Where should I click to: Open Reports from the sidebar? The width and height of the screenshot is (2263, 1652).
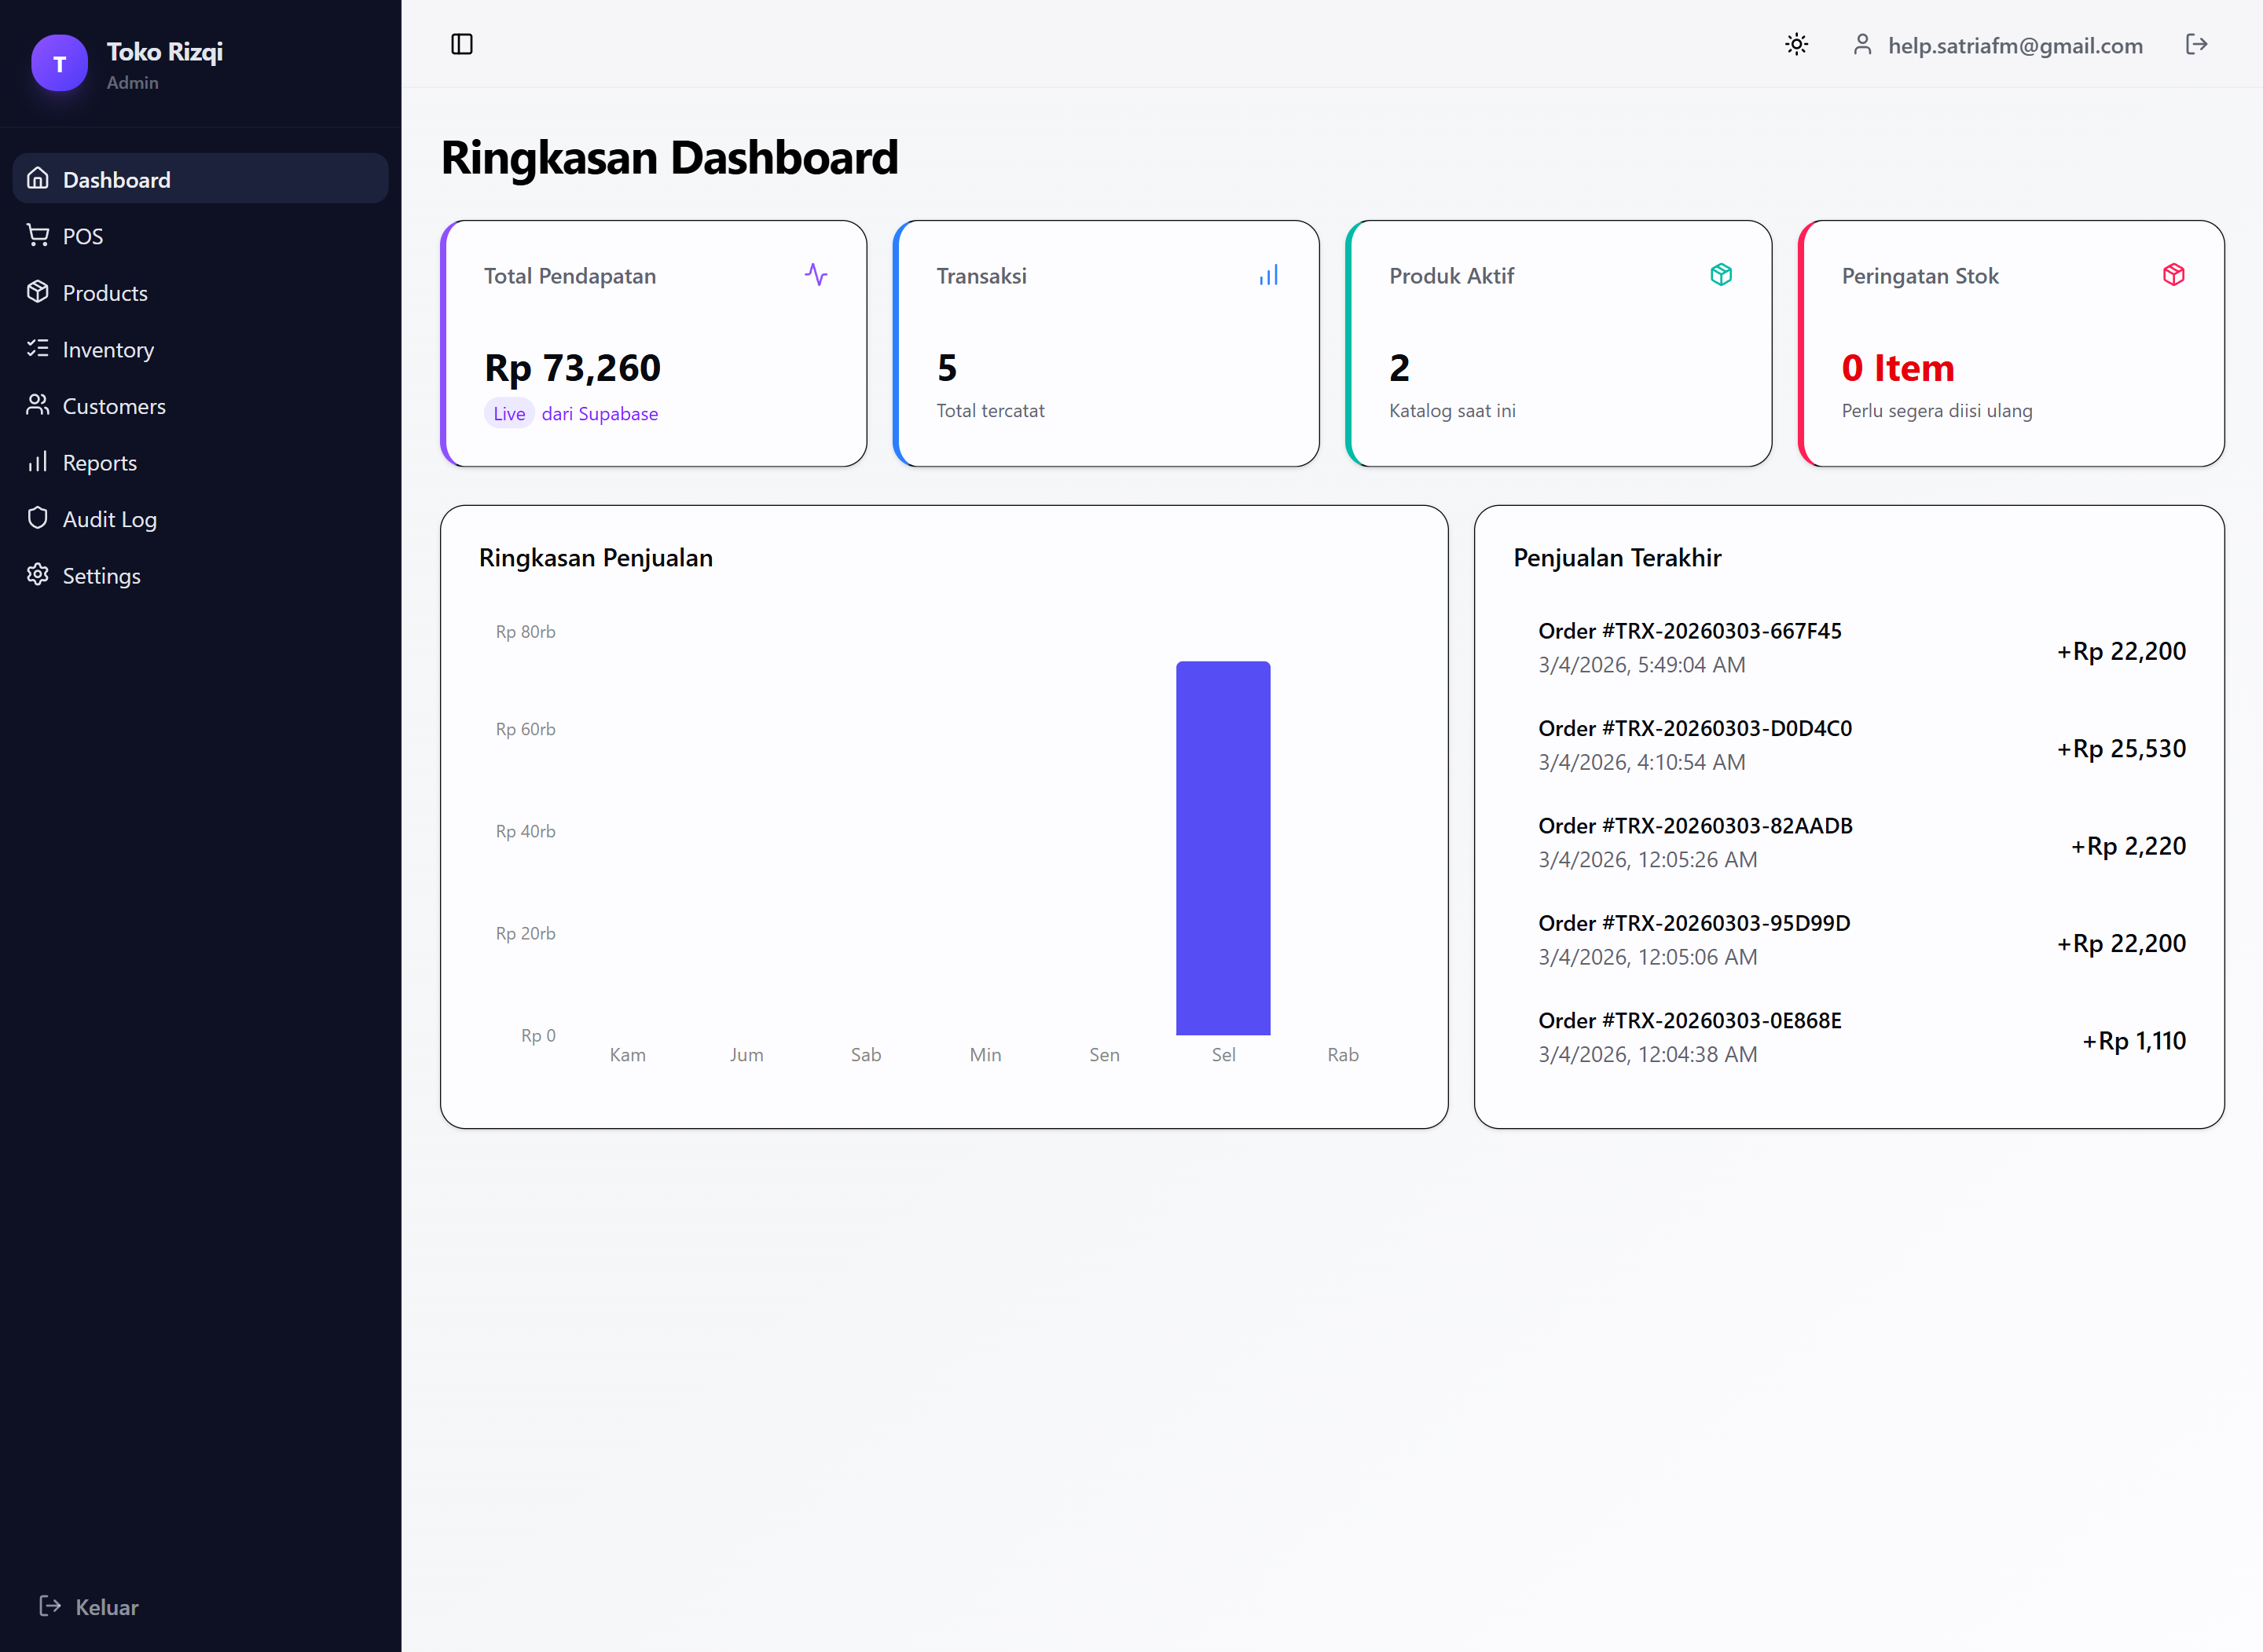99,463
